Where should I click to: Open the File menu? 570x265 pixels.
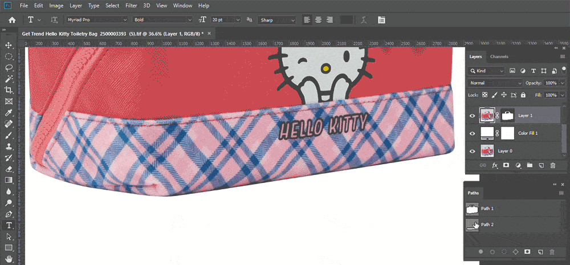[24, 6]
